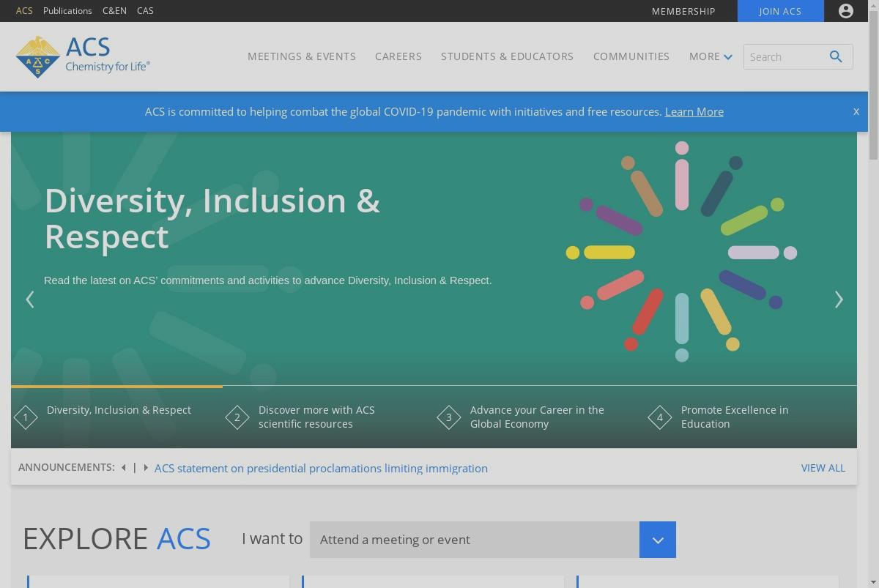Select 'Diversity, Inclusion & Respect' slide label

tap(119, 410)
